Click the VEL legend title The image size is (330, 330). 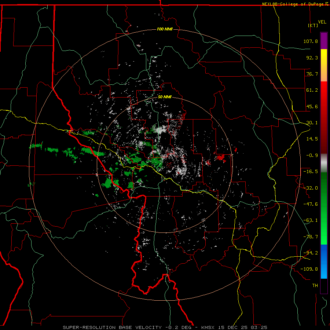point(322,22)
